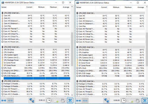Click the down scroll arrow in left window
The width and height of the screenshot is (148, 104).
[72, 95]
